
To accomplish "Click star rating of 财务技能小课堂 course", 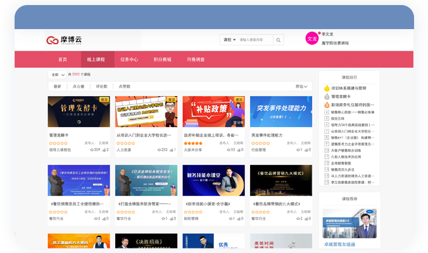I will click(x=193, y=212).
